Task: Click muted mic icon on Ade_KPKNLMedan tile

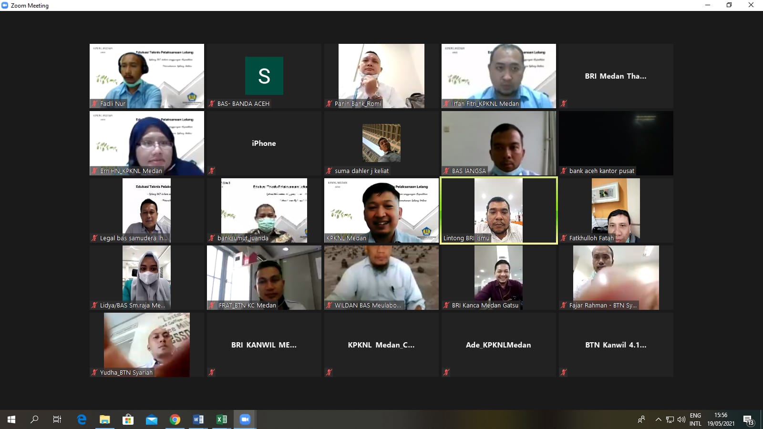Action: click(x=446, y=372)
